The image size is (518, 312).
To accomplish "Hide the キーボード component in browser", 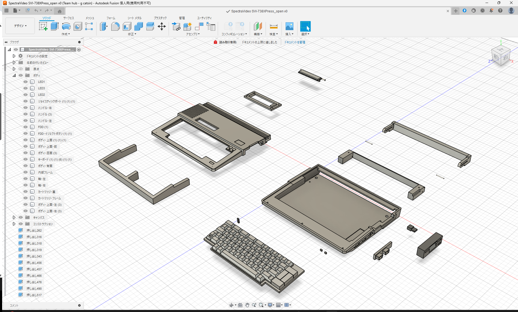I will point(25,159).
